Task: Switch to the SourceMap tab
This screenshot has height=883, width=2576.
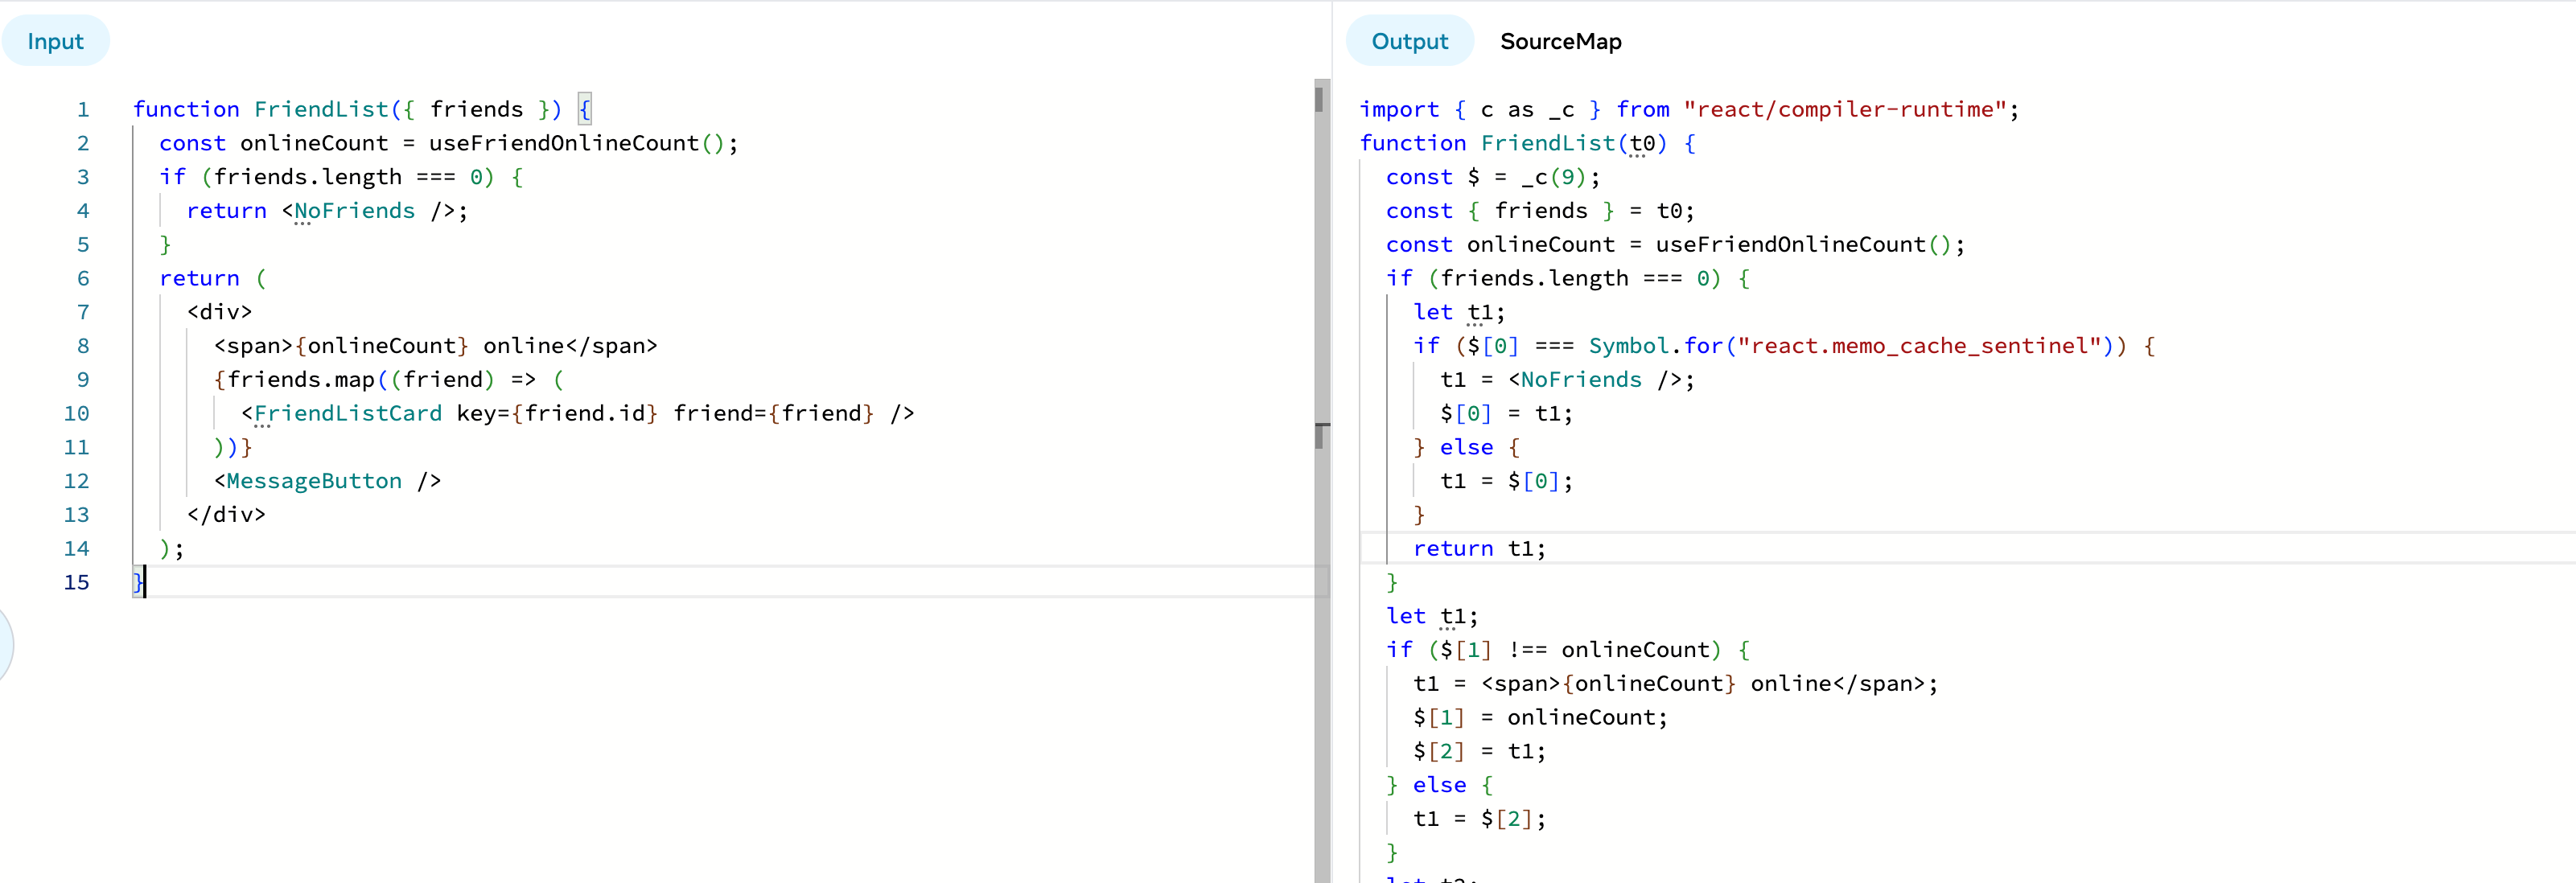Action: click(1559, 41)
